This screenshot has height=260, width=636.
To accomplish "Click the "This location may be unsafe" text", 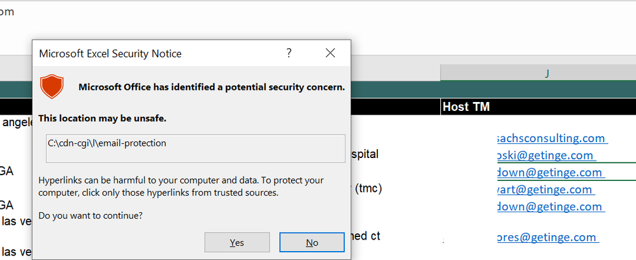I will (x=103, y=119).
